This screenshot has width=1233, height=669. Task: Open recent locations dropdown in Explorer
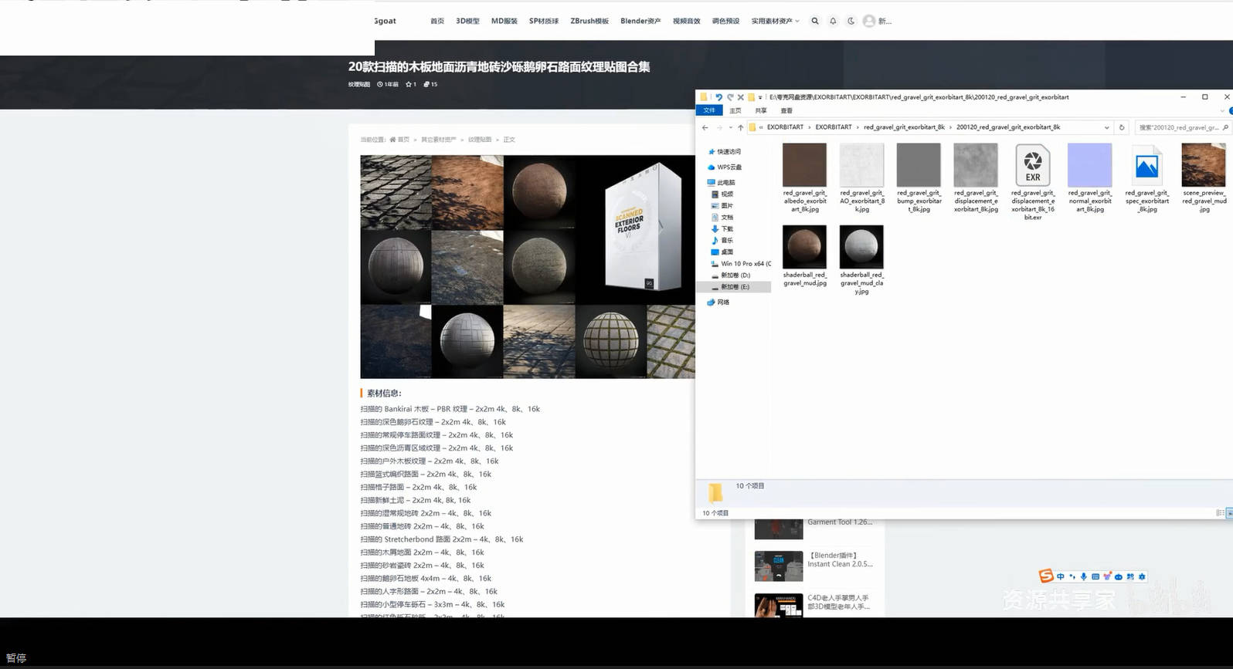[730, 127]
